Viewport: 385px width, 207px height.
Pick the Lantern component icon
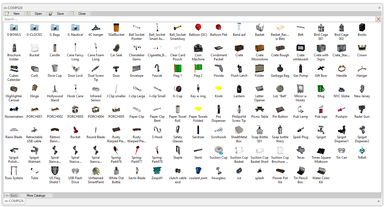point(239,89)
